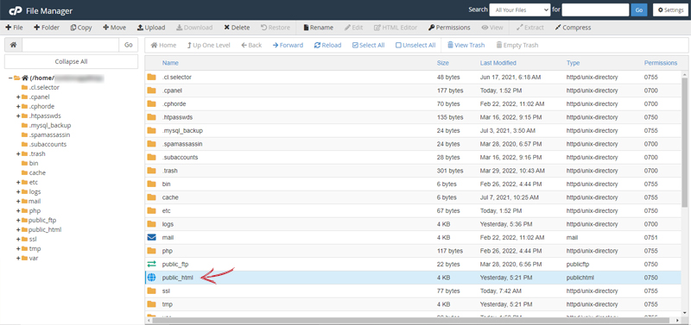Click the php folder icon in list
This screenshot has width=691, height=325.
[x=152, y=251]
